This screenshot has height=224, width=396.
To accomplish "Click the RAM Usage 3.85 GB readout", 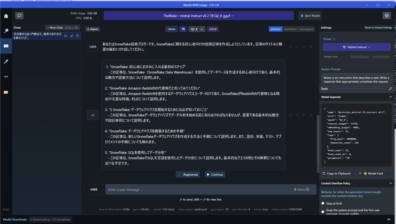I will (x=84, y=13).
